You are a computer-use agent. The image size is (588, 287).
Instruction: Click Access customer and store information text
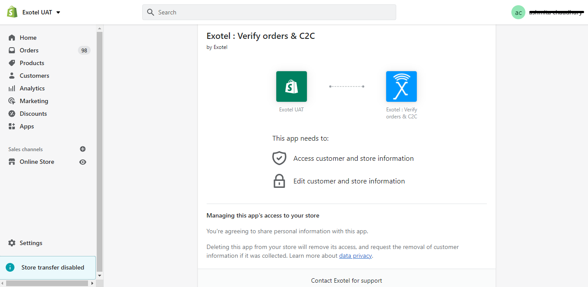tap(353, 159)
